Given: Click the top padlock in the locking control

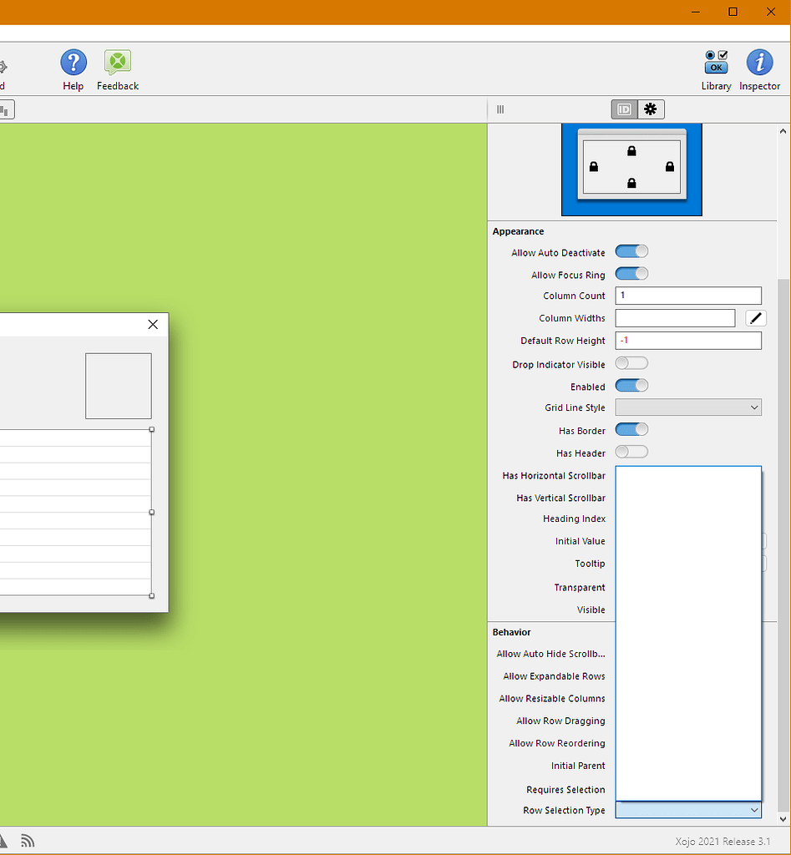Looking at the screenshot, I should coord(631,149).
